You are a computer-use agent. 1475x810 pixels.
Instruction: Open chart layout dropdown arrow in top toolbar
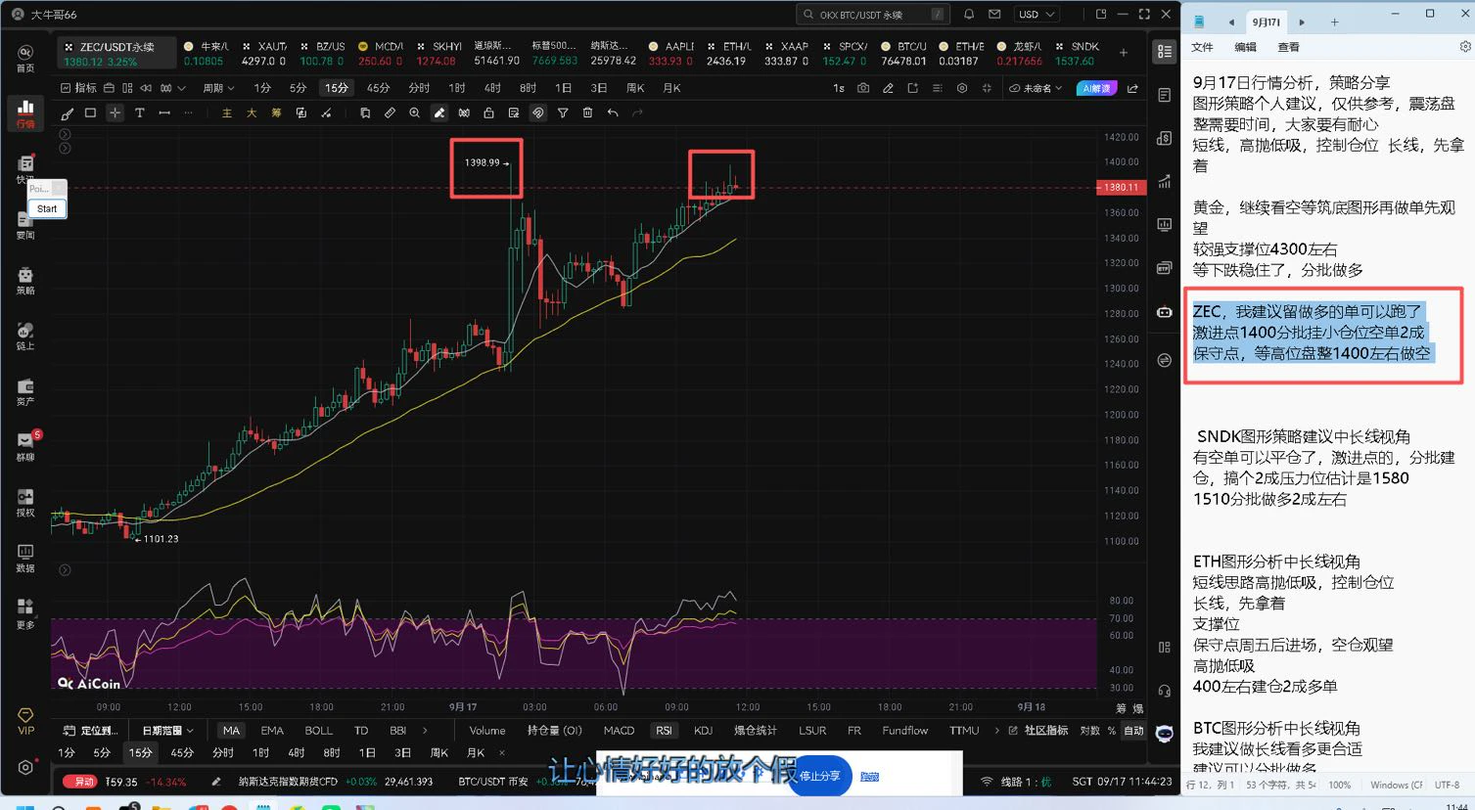click(x=181, y=88)
